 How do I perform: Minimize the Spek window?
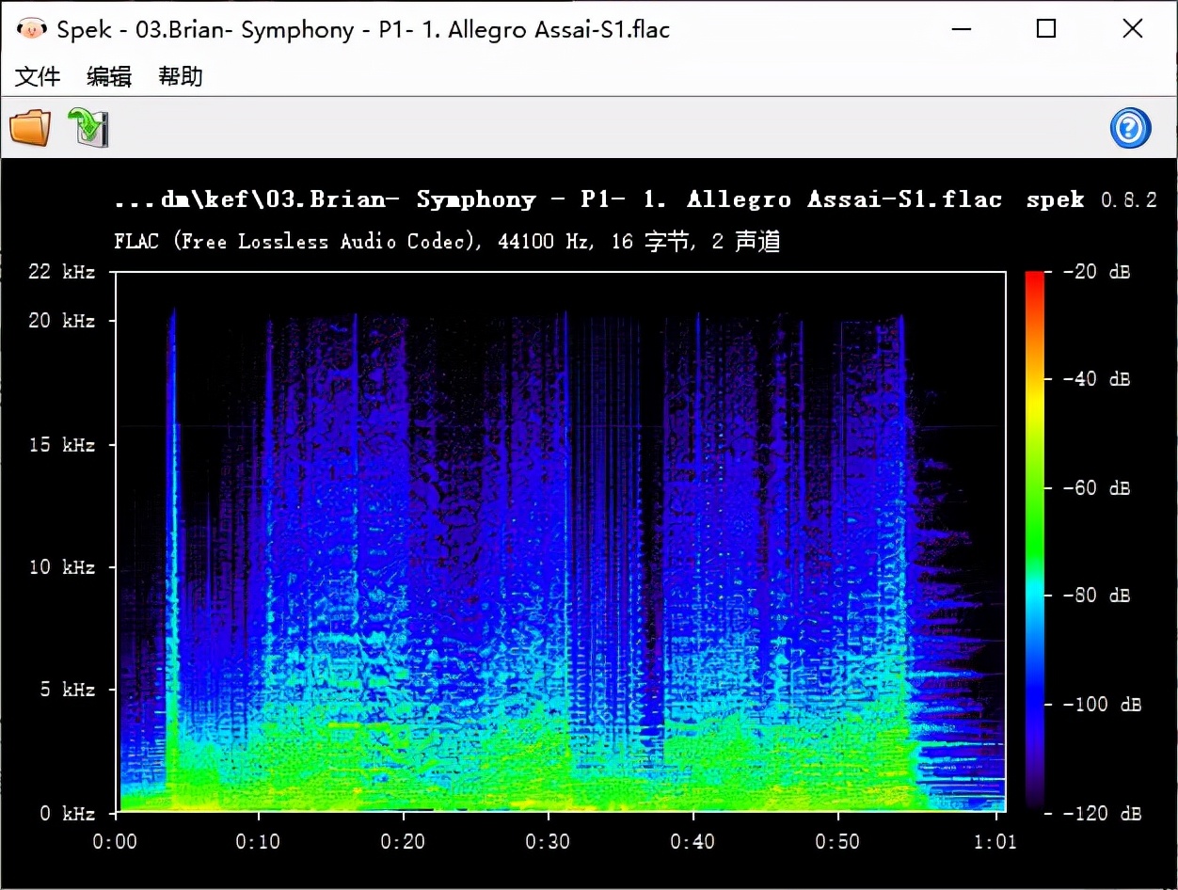tap(961, 29)
